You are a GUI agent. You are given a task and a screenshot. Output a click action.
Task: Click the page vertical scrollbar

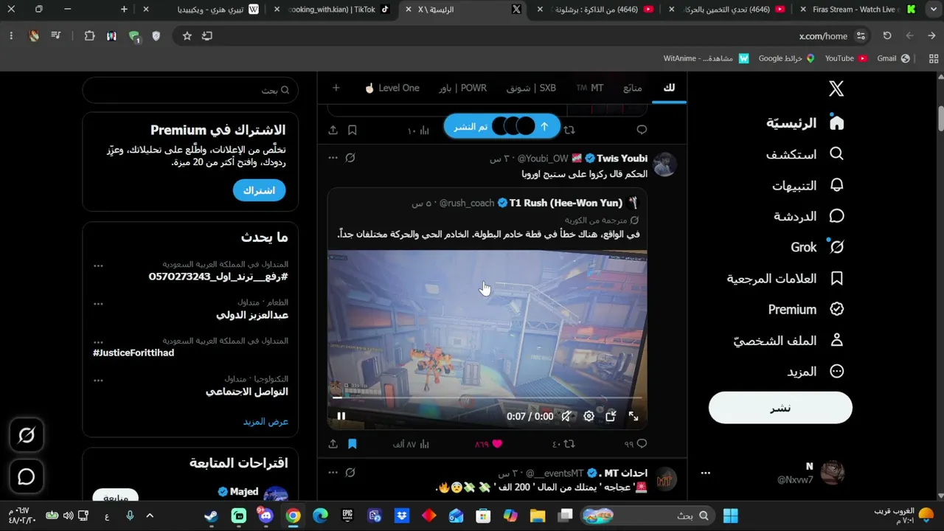point(940,117)
